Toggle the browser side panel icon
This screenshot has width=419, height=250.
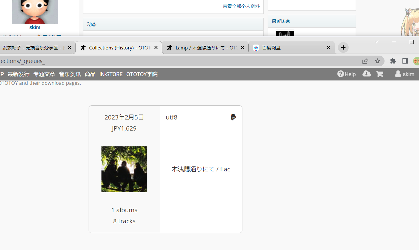pyautogui.click(x=405, y=61)
